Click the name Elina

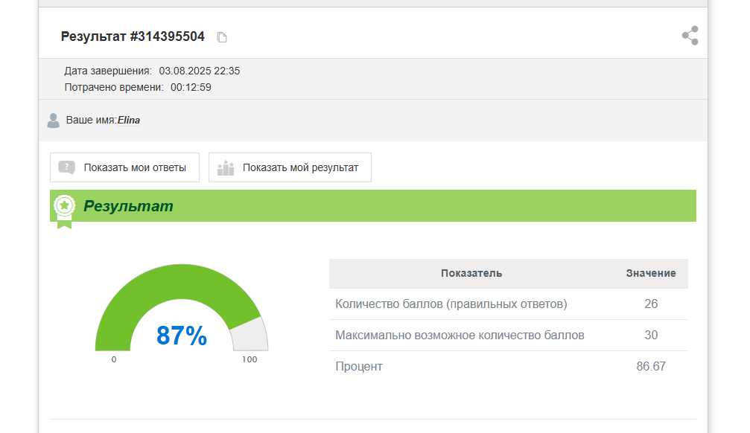(129, 121)
